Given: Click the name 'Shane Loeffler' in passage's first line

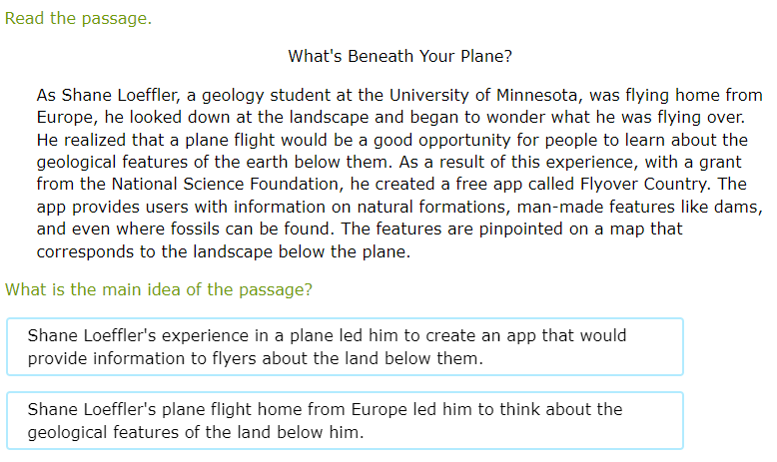Looking at the screenshot, I should (120, 95).
